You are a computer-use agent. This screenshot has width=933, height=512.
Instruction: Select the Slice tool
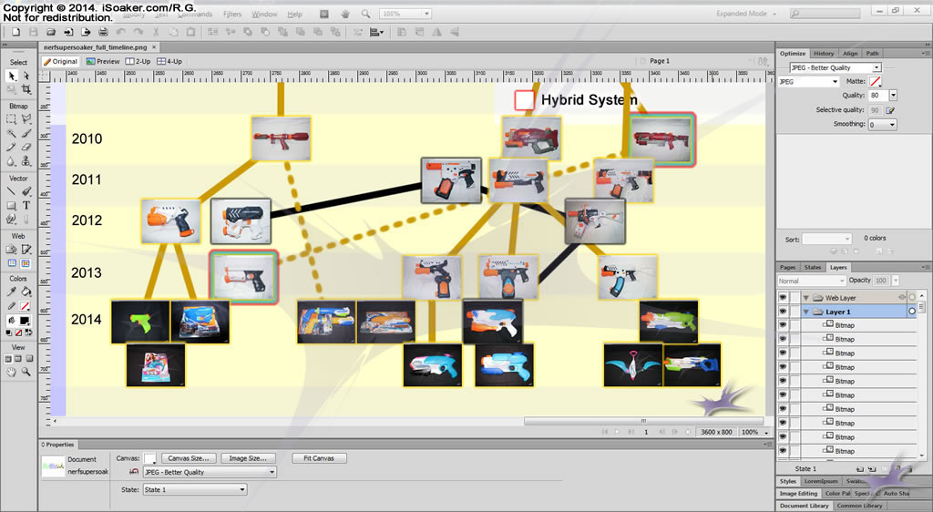pos(26,249)
